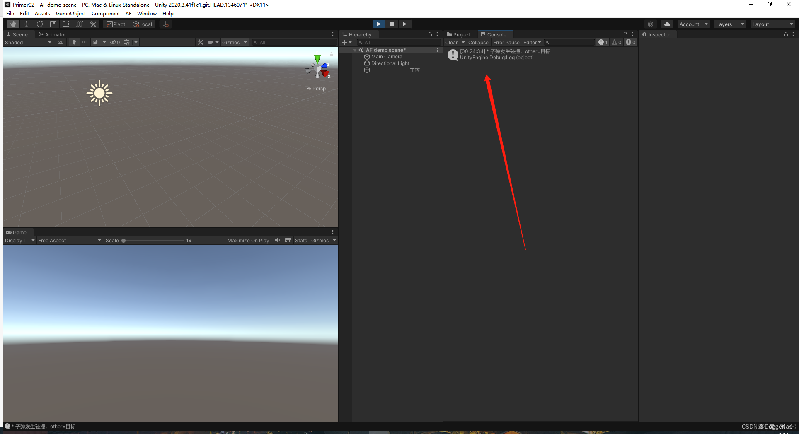Toggle Persp projection label

coord(316,88)
